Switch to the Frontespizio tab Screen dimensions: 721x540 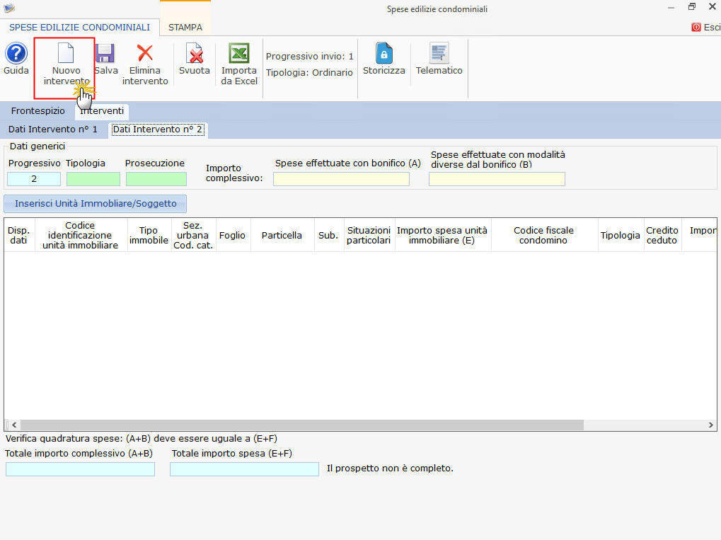[38, 111]
